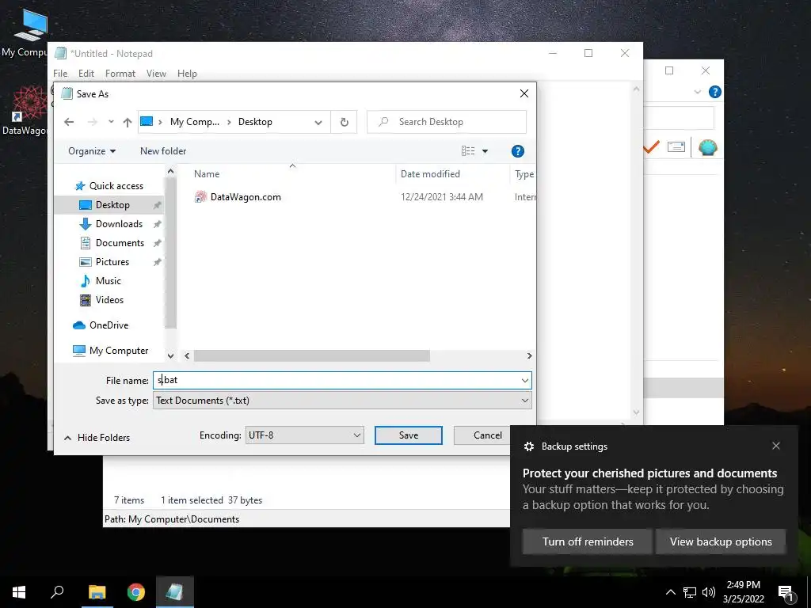Image resolution: width=811 pixels, height=608 pixels.
Task: Select Desktop in the navigation pane
Action: point(112,205)
